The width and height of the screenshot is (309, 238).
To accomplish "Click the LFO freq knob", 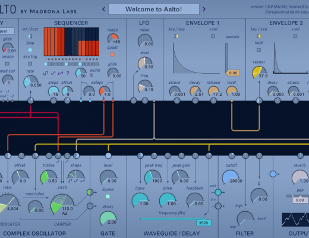I will tap(145, 86).
